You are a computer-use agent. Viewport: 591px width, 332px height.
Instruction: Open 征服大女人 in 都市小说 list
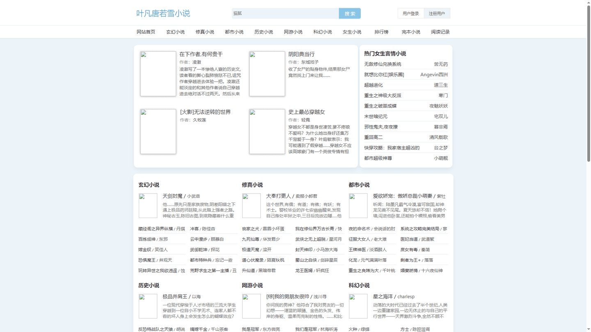pos(359,239)
